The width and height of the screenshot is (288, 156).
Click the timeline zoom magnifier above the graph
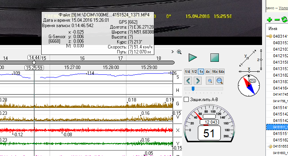(179, 52)
